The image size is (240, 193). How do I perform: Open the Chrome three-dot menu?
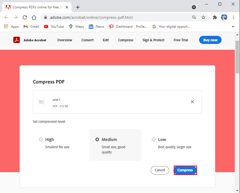point(234,17)
